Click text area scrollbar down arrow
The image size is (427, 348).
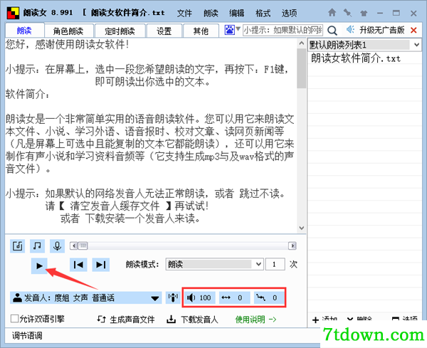click(302, 228)
